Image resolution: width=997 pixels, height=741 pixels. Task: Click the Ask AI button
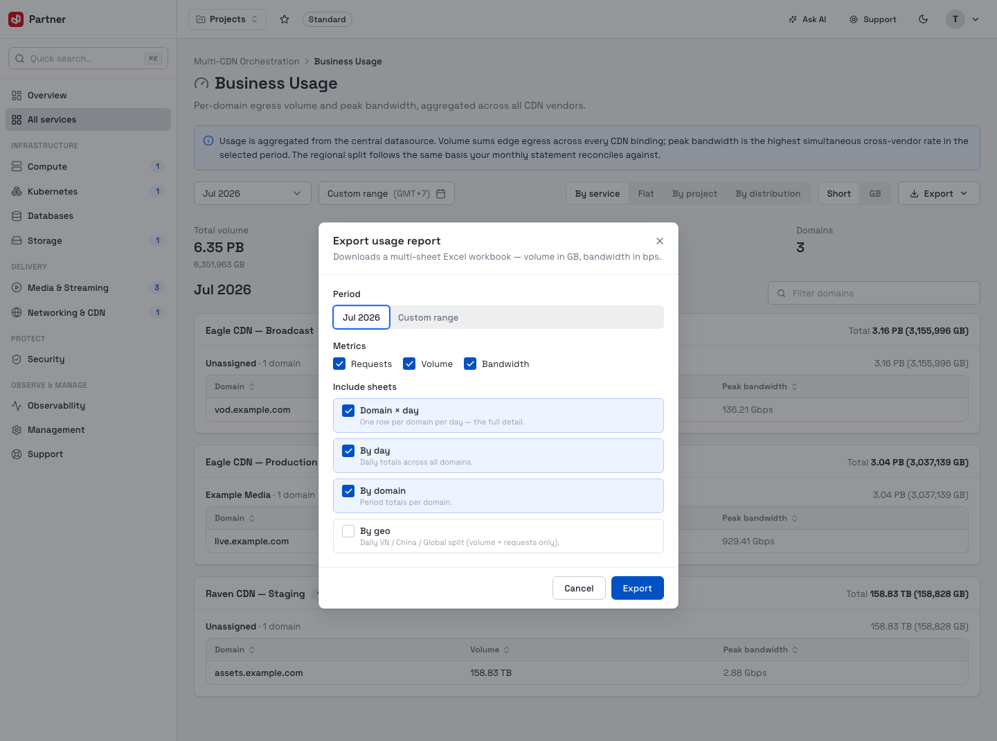pos(807,19)
